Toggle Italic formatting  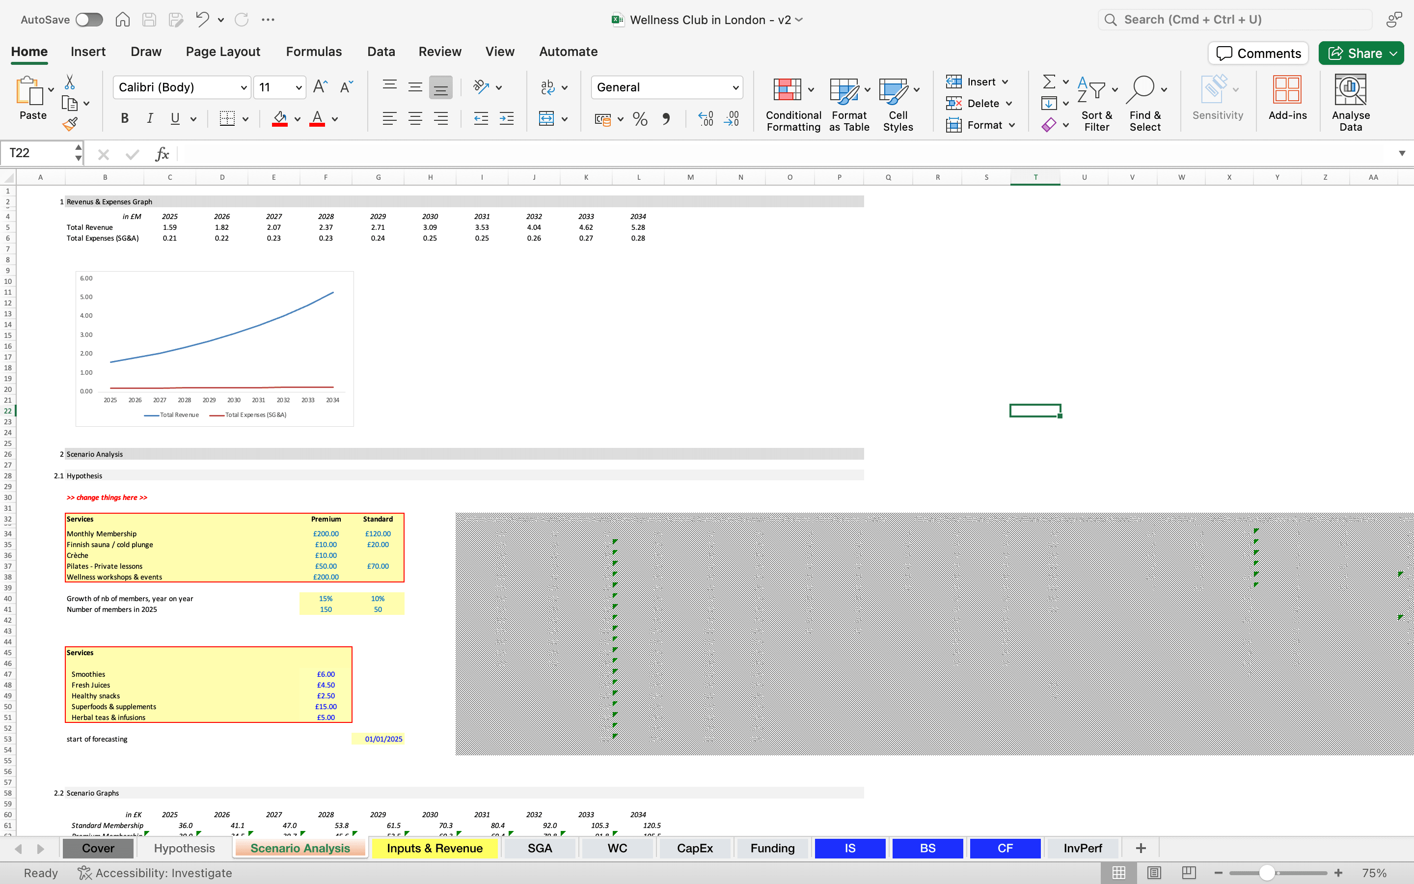pyautogui.click(x=150, y=119)
